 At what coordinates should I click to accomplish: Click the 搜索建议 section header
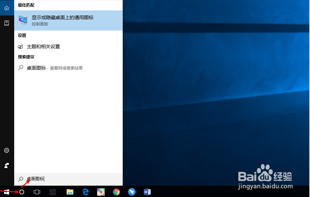coord(26,57)
